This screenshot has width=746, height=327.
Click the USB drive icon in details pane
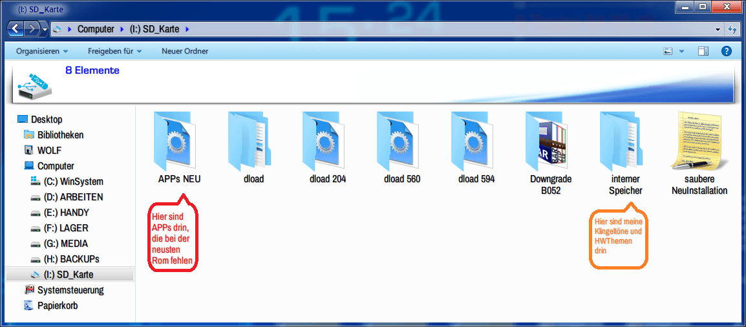[x=36, y=86]
